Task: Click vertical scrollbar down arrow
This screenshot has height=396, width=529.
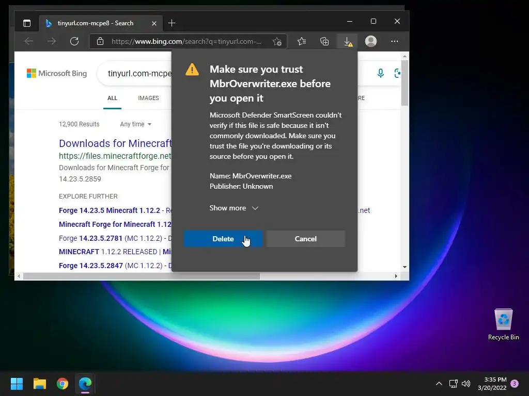Action: (404, 267)
